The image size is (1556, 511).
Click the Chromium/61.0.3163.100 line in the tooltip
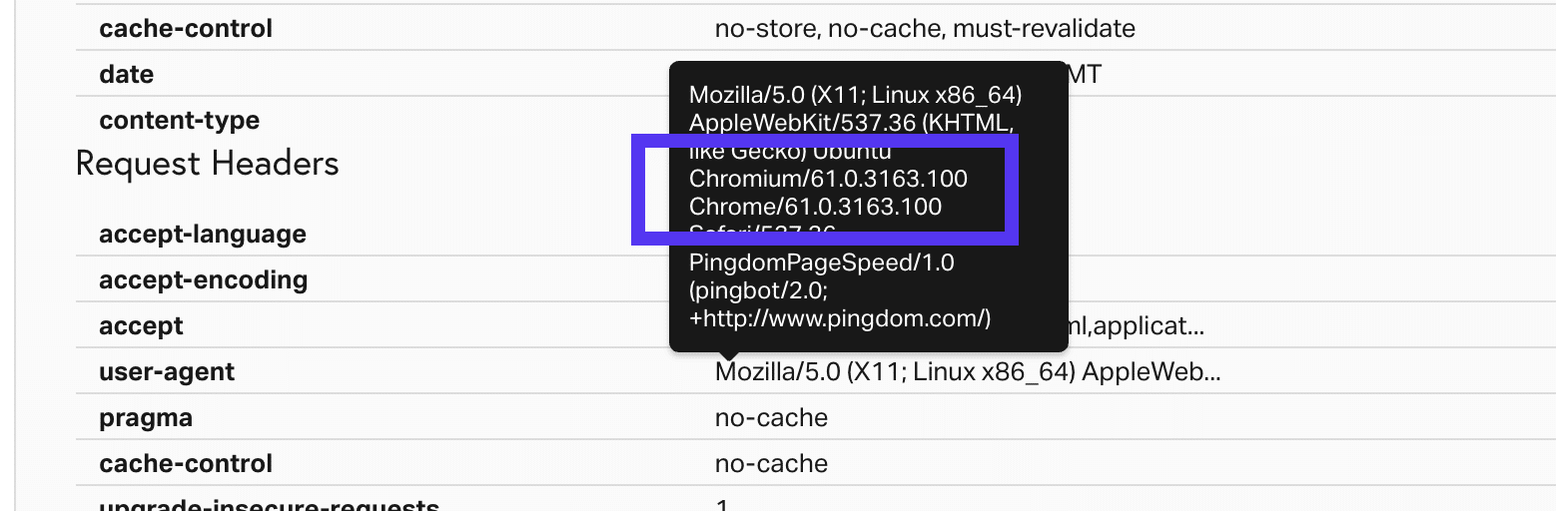(828, 180)
